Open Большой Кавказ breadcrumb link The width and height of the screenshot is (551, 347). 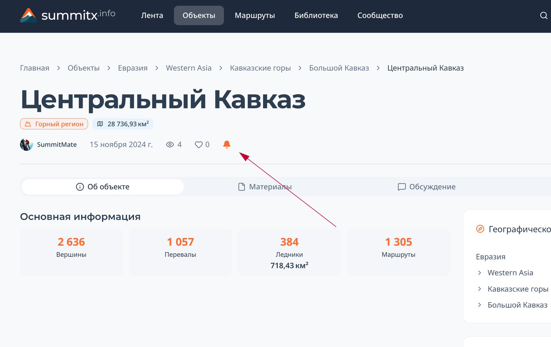coord(339,68)
